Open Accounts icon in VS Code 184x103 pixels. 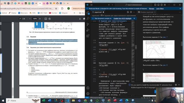pyautogui.click(x=88, y=88)
